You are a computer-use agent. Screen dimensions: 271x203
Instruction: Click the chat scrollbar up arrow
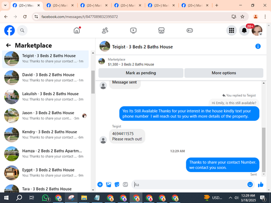coord(263,83)
